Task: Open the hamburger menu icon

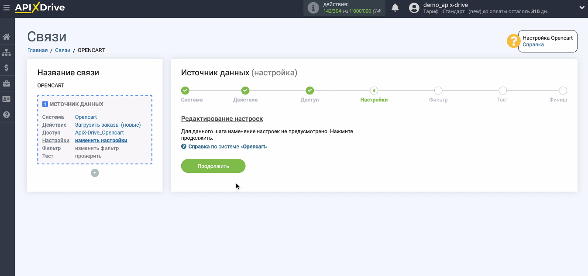Action: [6, 7]
